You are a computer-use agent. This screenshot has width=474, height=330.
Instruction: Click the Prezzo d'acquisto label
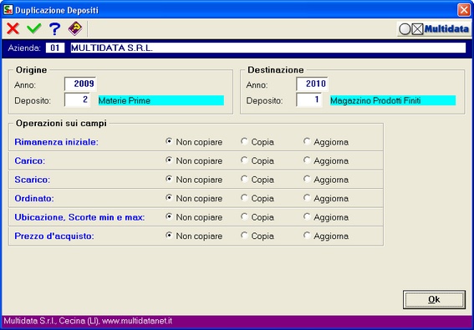(54, 236)
